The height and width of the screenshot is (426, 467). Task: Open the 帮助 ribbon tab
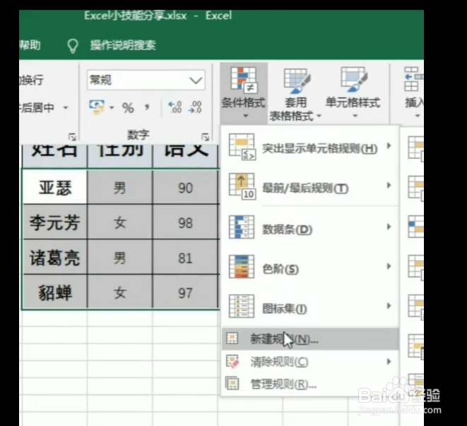pyautogui.click(x=30, y=45)
